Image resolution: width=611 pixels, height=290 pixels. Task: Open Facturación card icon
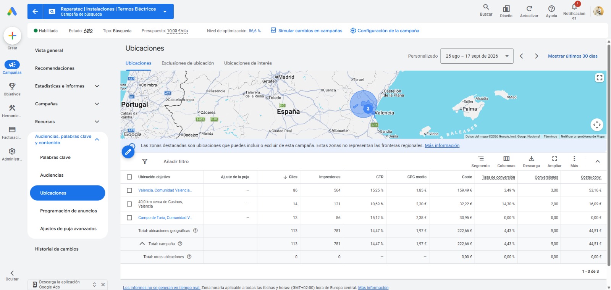coord(12,130)
